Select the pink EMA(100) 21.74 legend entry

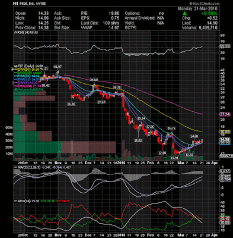click(x=28, y=86)
